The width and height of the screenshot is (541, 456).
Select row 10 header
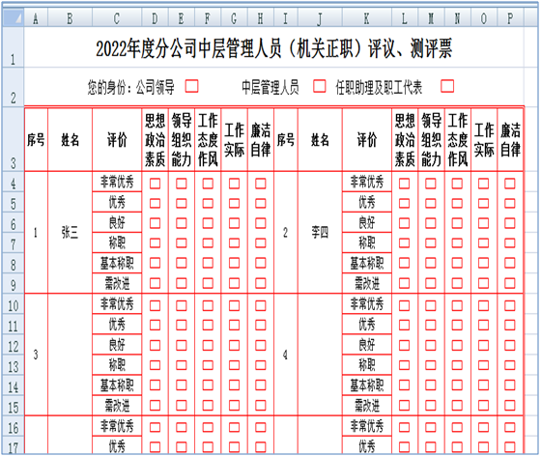13,305
